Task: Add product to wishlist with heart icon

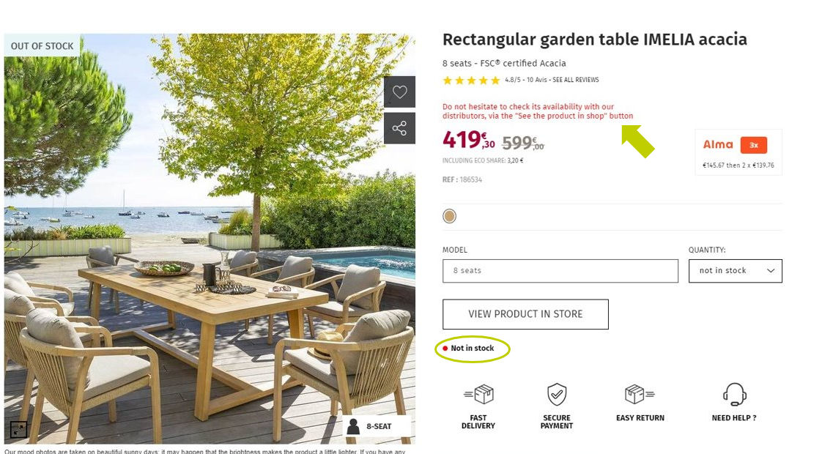Action: [399, 92]
